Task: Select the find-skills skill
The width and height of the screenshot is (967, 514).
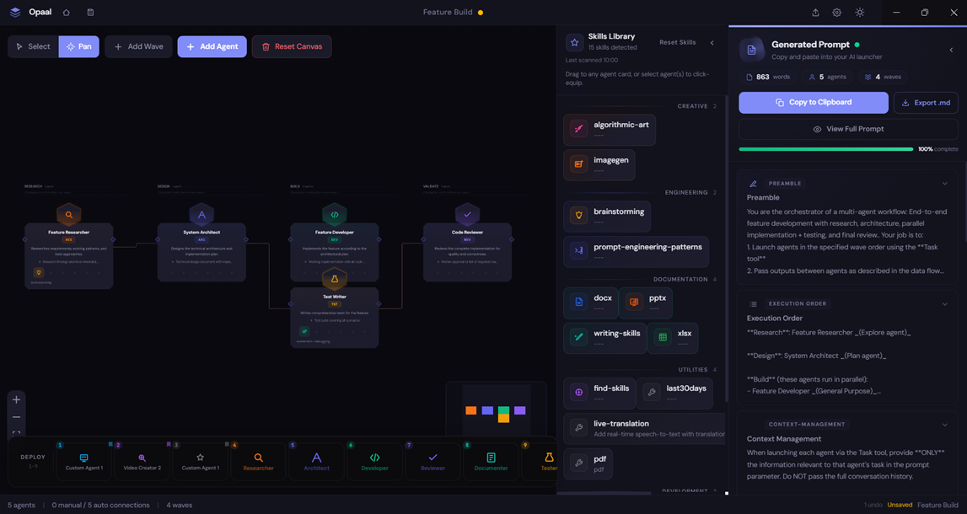Action: pos(599,394)
